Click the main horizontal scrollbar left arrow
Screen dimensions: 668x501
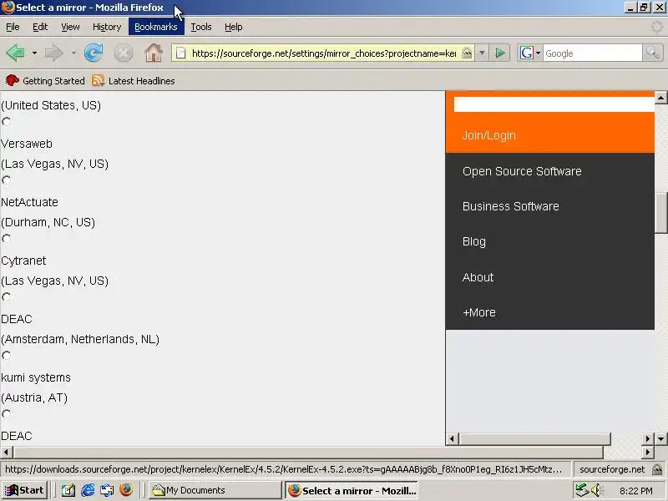[x=6, y=452]
